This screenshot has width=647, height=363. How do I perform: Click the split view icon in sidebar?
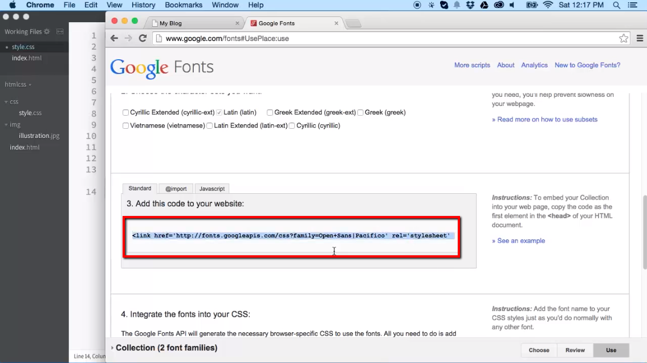[x=60, y=32]
